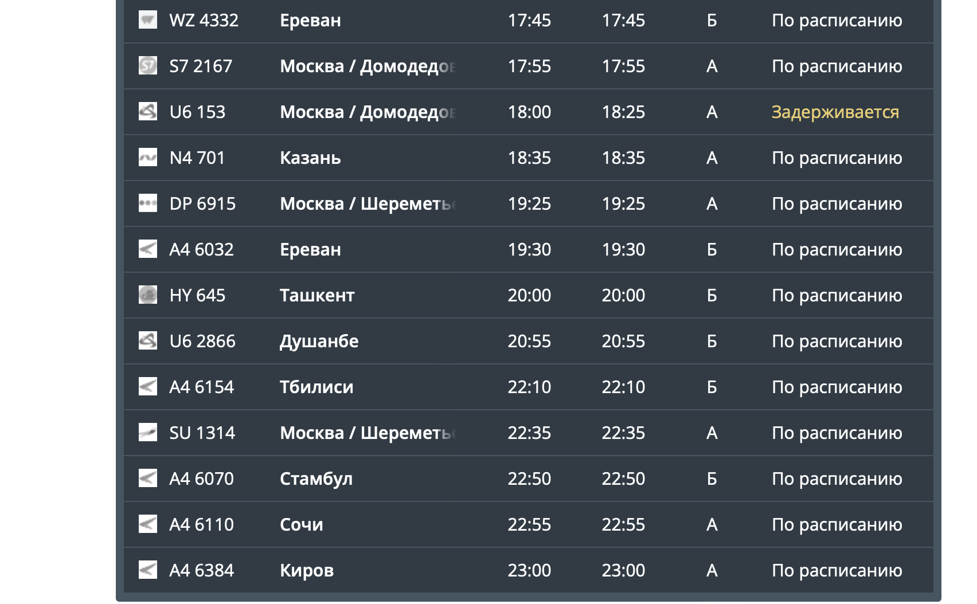Click the S7 airline logo icon
977x604 pixels.
click(x=148, y=66)
